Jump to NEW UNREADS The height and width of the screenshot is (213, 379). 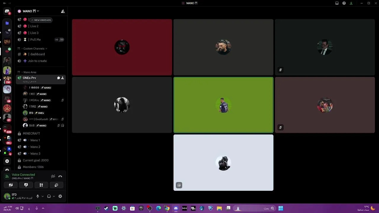click(41, 20)
